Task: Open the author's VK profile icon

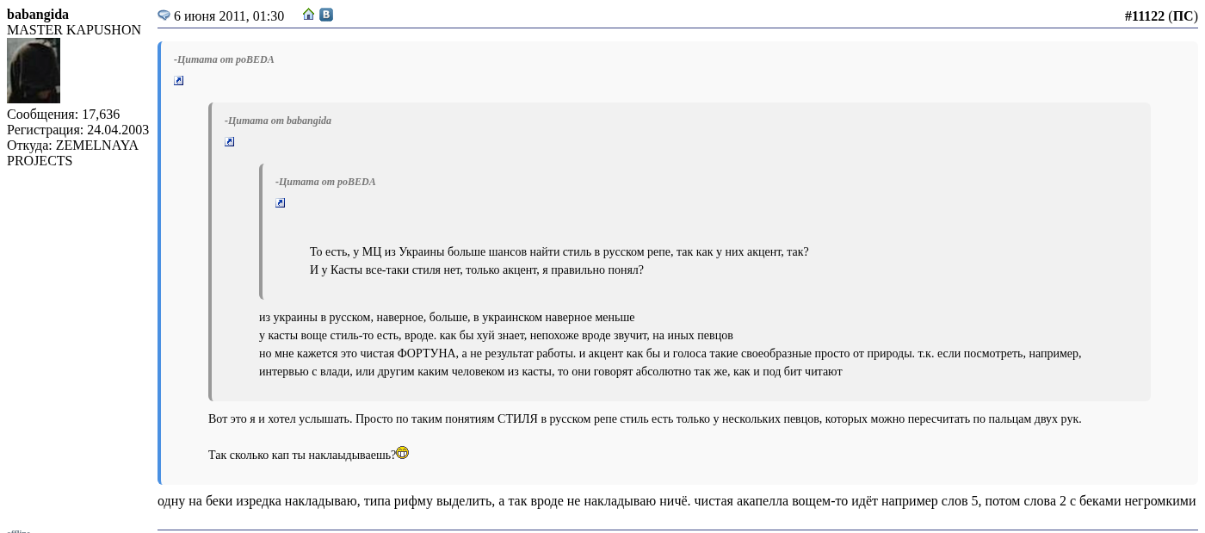Action: (x=326, y=15)
